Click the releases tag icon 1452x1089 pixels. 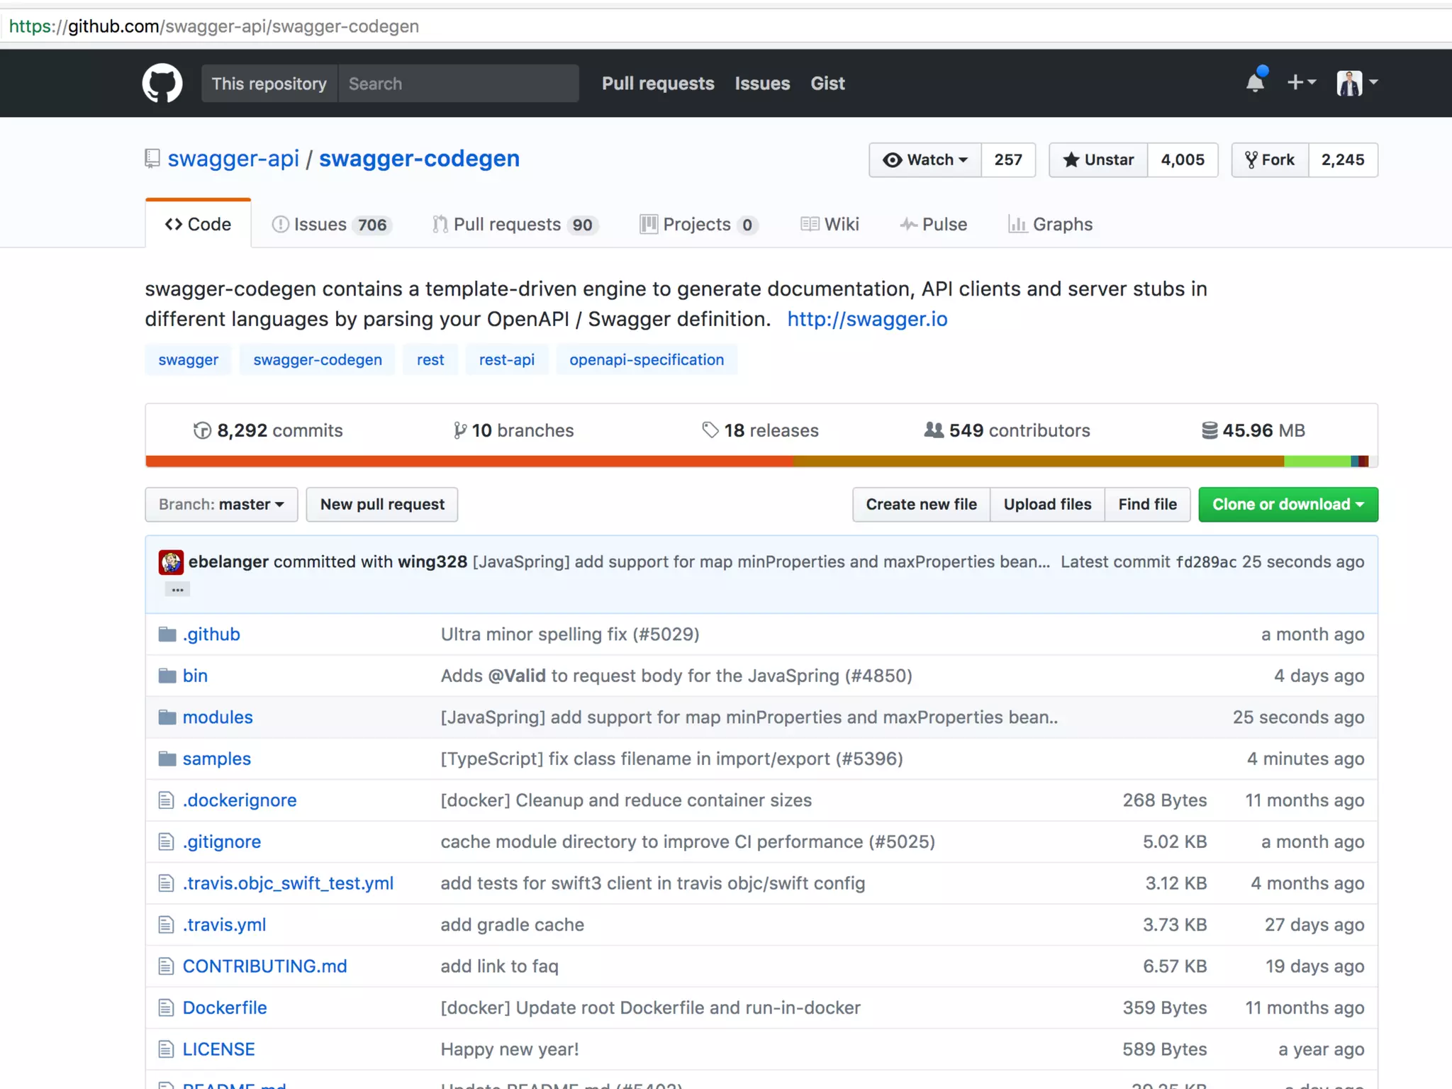[x=710, y=430]
